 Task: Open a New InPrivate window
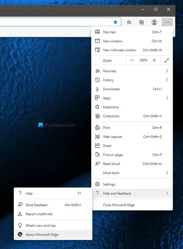pyautogui.click(x=132, y=50)
